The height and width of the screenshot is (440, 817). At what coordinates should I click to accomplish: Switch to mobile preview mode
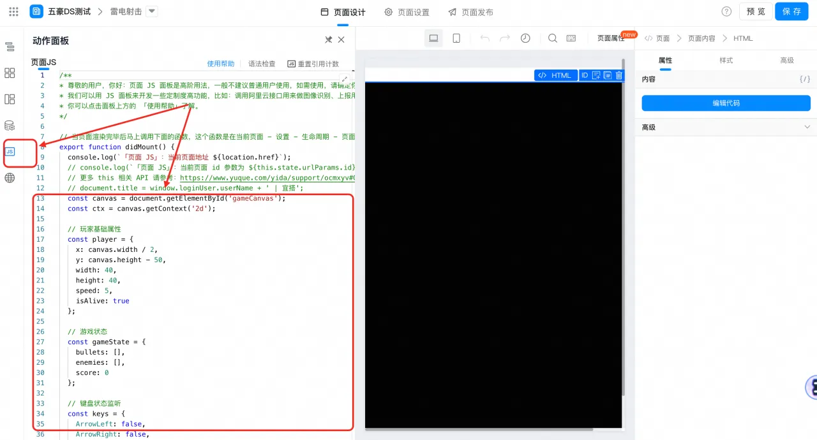456,38
